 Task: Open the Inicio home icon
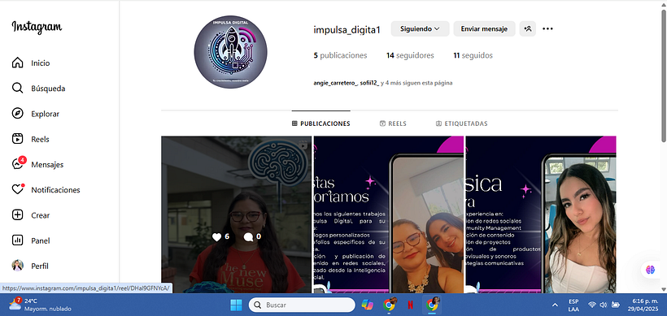click(17, 63)
